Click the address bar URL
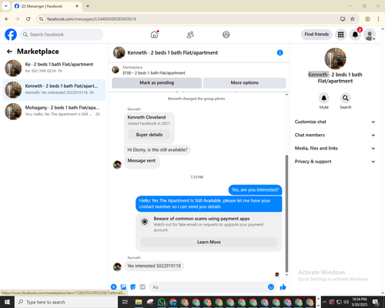Viewport: 385px width, 308px height. [92, 19]
